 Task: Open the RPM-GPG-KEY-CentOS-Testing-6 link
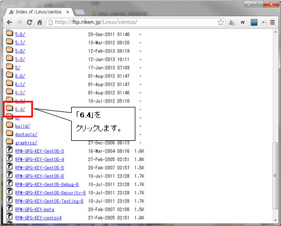click(49, 202)
